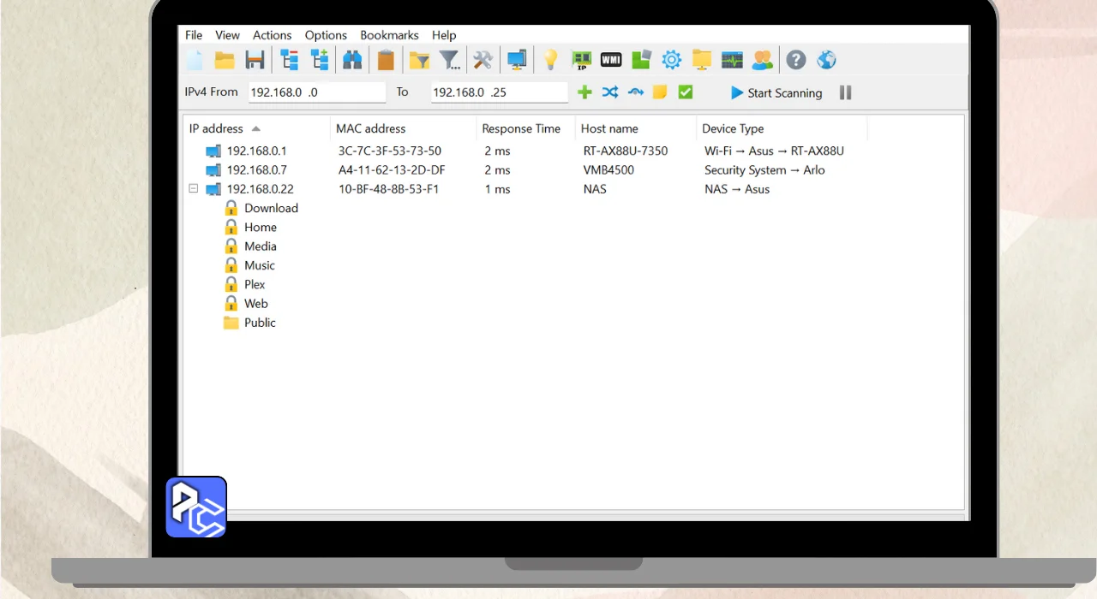Click the globe icon in toolbar

point(826,60)
